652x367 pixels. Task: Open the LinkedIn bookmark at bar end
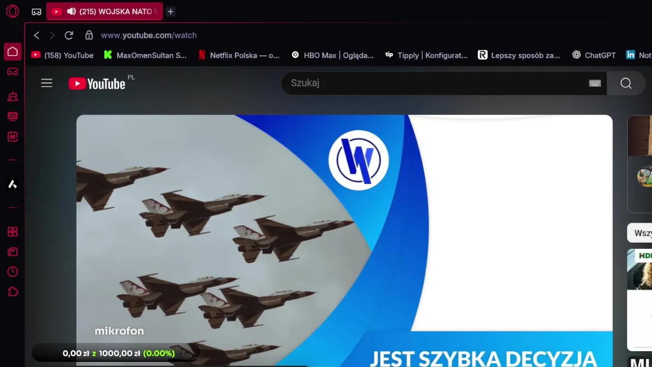[639, 55]
